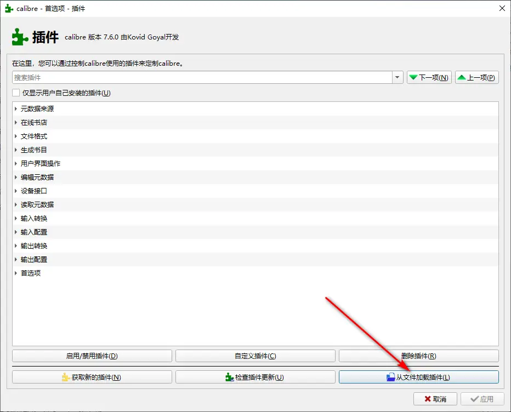Select the 设备接口 tree row

tap(34, 191)
